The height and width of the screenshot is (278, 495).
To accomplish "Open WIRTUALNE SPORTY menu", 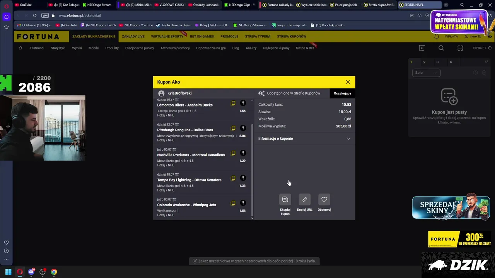I will coord(167,37).
